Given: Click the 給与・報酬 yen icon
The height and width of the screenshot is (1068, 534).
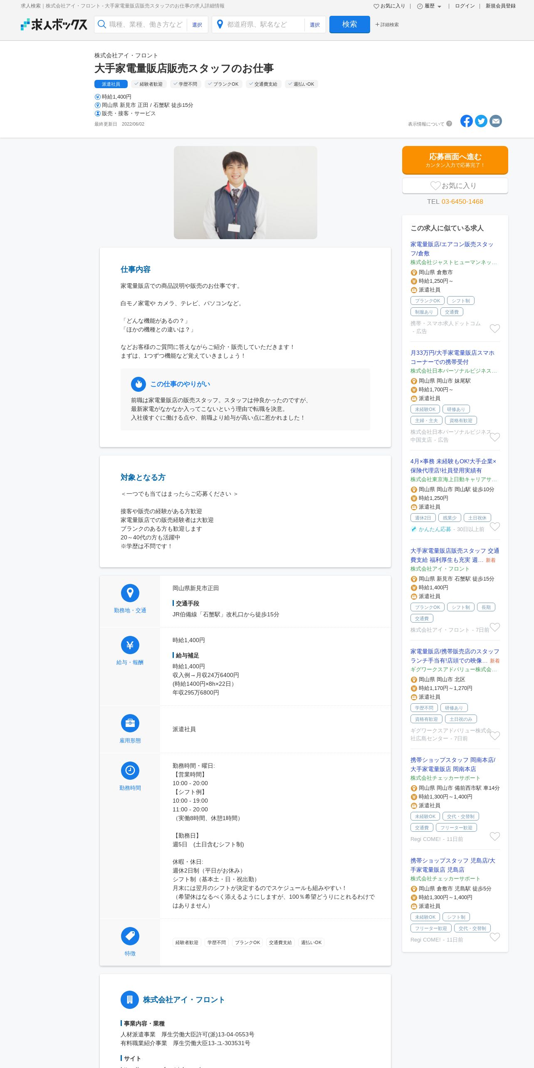Looking at the screenshot, I should (130, 645).
